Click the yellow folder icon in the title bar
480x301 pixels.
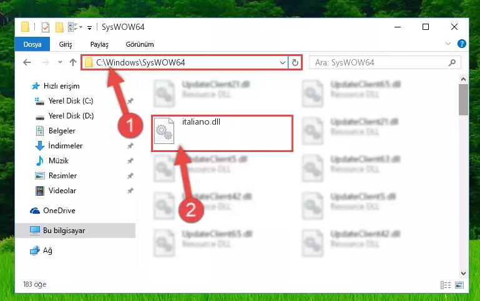(26, 27)
